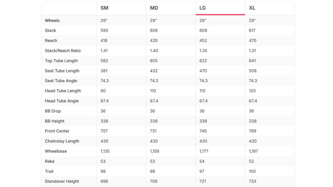
Task: Click the Reach value 452 for LG
Action: pos(203,40)
